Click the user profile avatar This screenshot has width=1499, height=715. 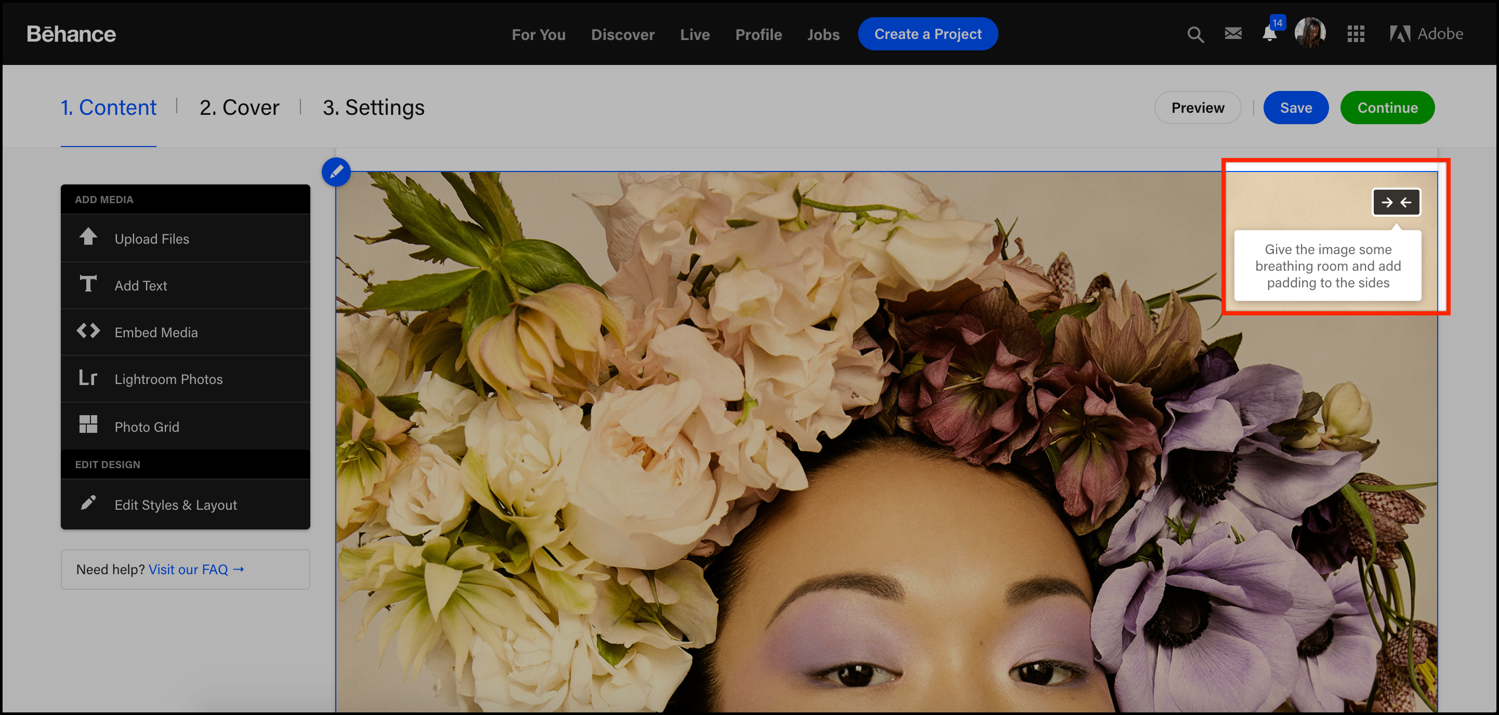pos(1310,34)
